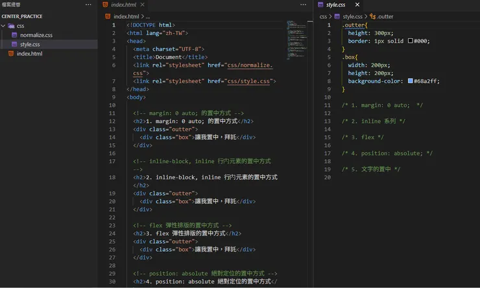Click the css/style.css href link

248,82
